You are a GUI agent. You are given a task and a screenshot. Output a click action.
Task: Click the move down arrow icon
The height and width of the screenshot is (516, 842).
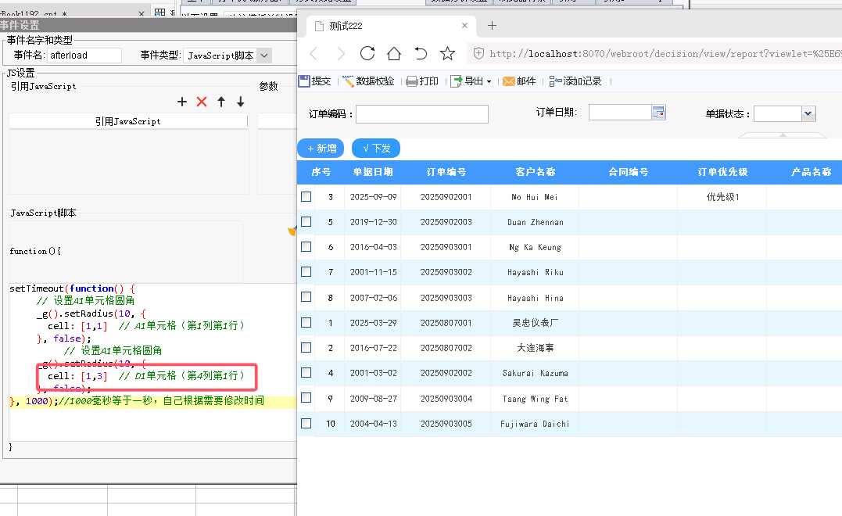click(241, 102)
